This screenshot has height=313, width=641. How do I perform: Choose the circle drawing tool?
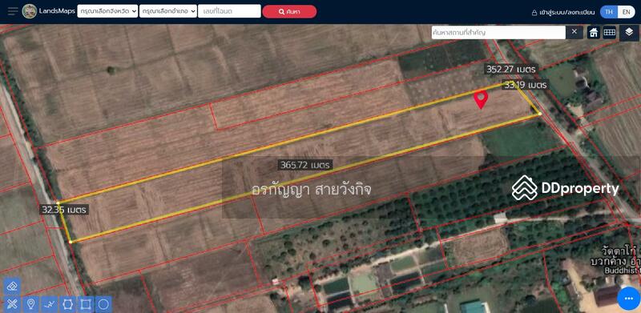click(104, 304)
